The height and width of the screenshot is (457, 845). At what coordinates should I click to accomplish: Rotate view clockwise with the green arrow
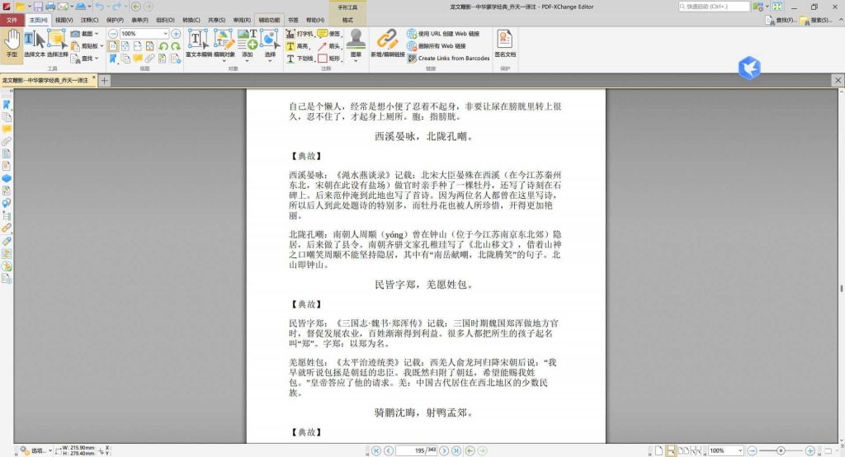(x=176, y=46)
